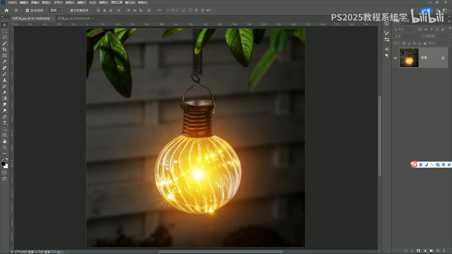Click the background color swatch
The height and width of the screenshot is (254, 452).
[6, 166]
